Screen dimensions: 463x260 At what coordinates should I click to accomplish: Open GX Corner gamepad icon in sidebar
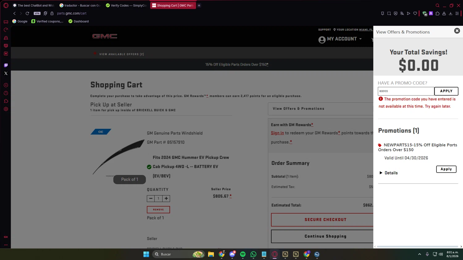tap(6, 22)
